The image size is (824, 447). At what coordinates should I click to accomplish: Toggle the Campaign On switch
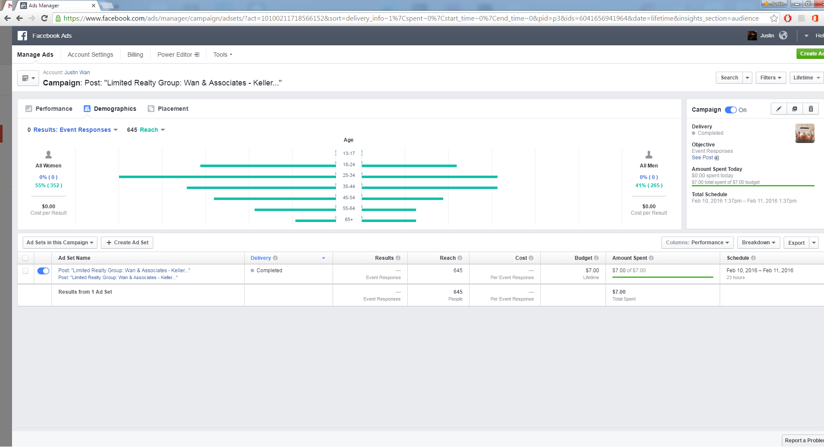click(730, 110)
